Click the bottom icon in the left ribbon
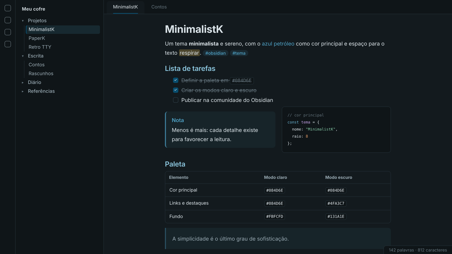The image size is (452, 254). tap(8, 44)
